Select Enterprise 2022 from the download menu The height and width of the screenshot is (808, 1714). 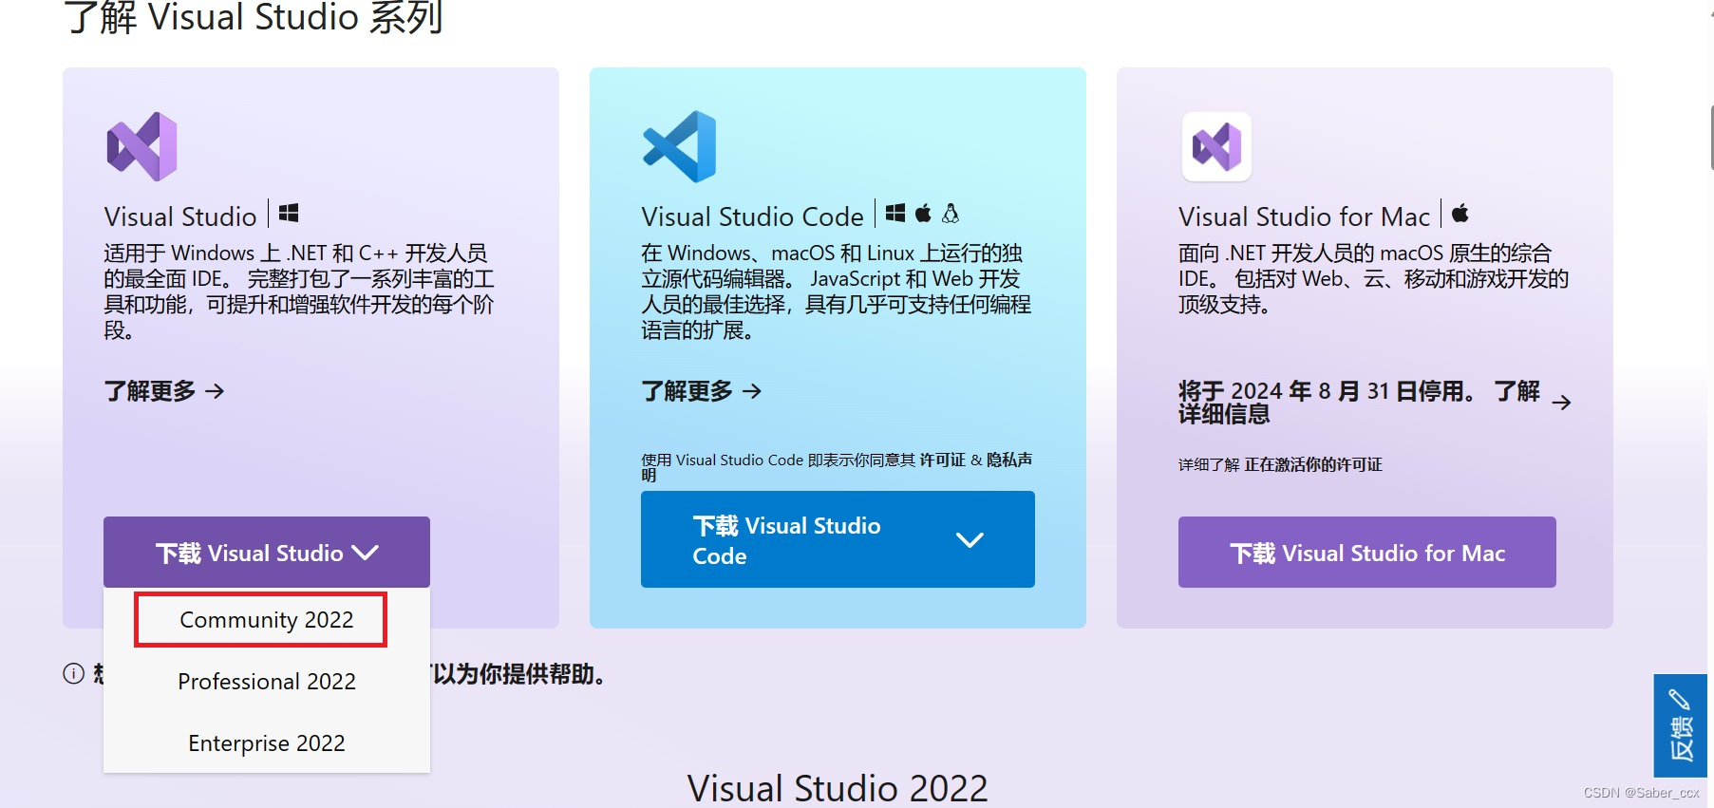267,743
